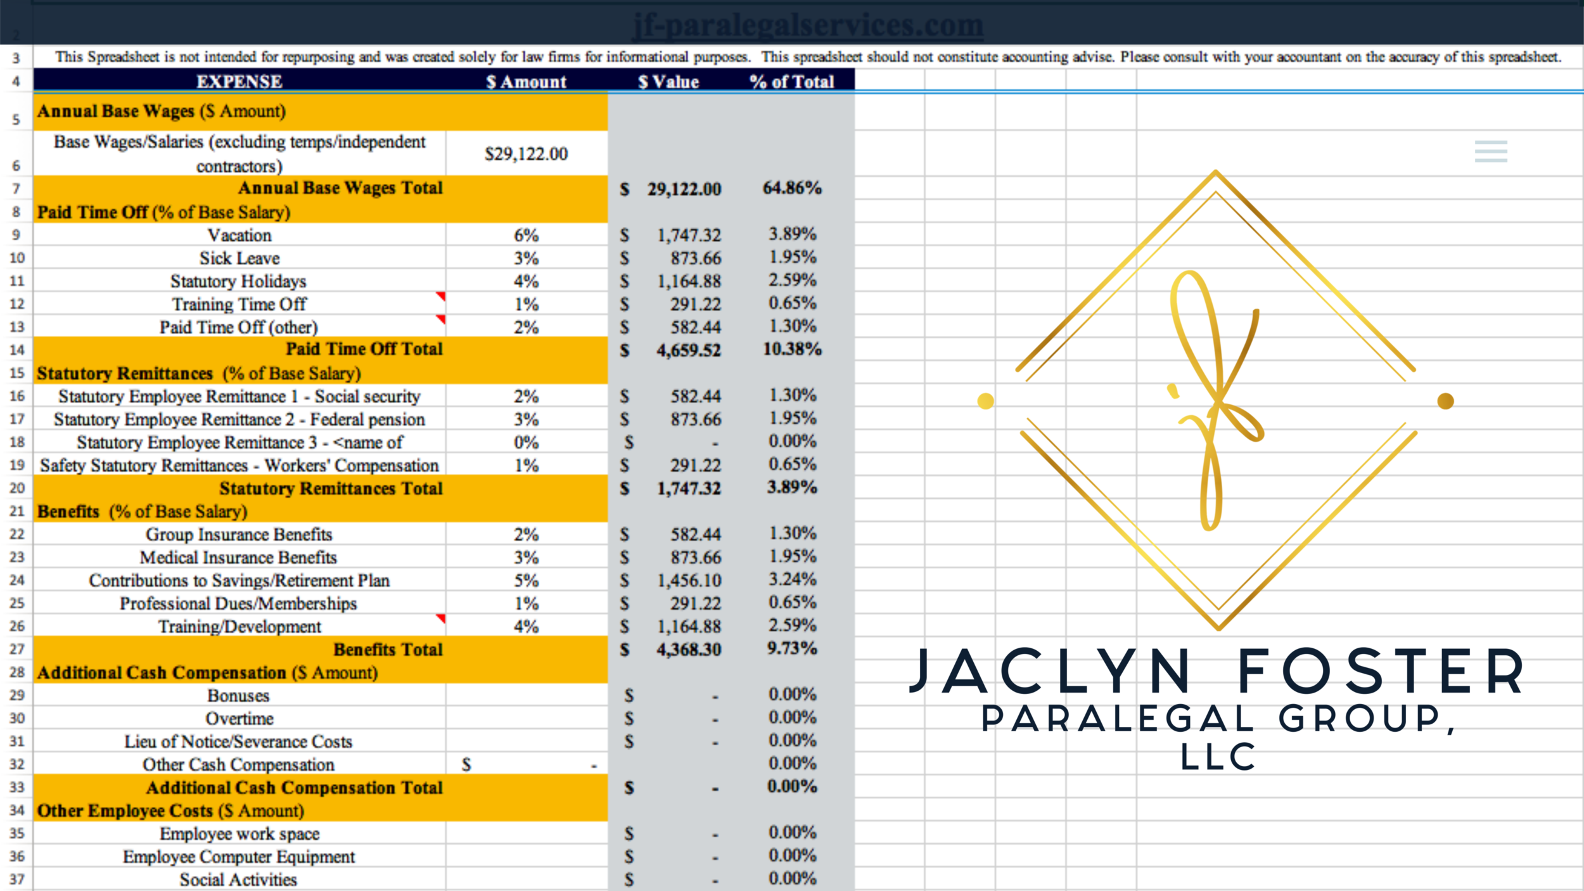This screenshot has height=891, width=1584.
Task: Select the Jaclyn Foster Paralegal Group logo image
Action: tap(1216, 471)
